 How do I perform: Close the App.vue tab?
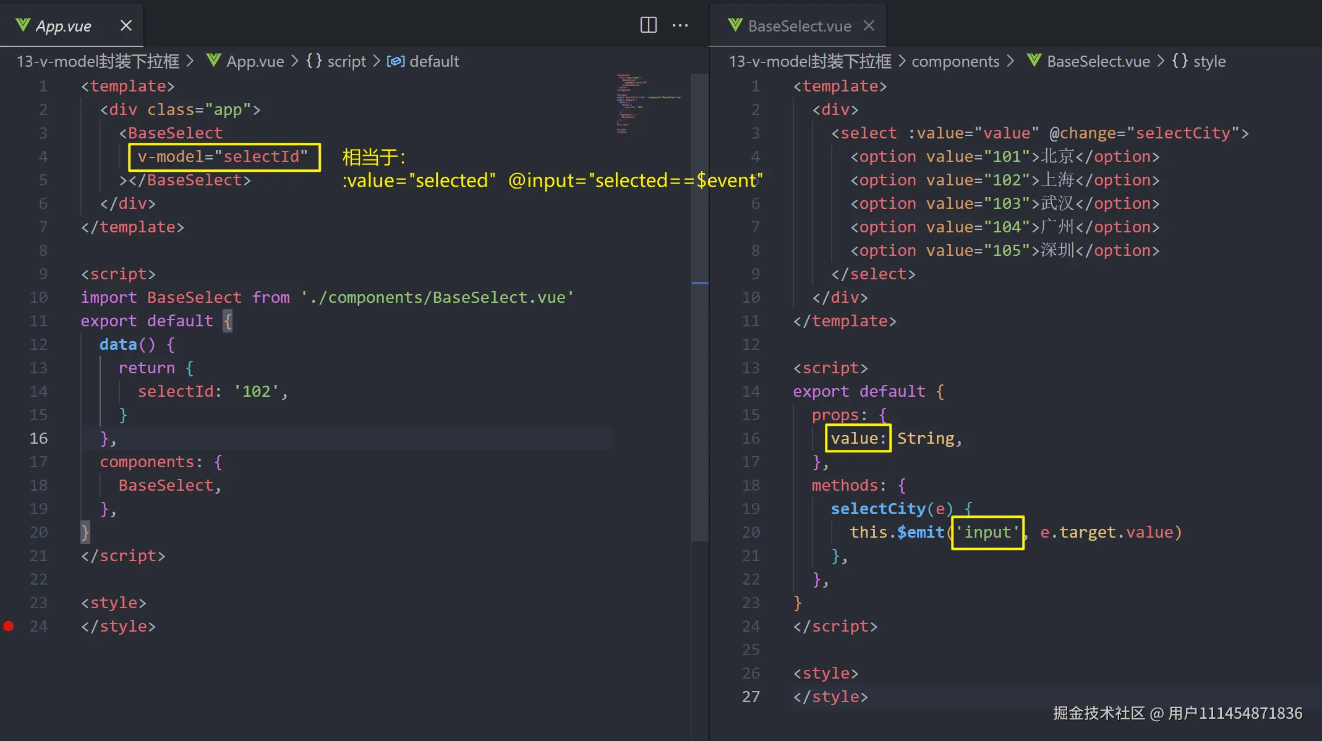pos(126,25)
